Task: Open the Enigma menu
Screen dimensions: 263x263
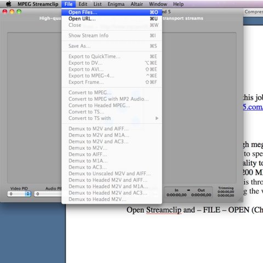Action: click(116, 4)
